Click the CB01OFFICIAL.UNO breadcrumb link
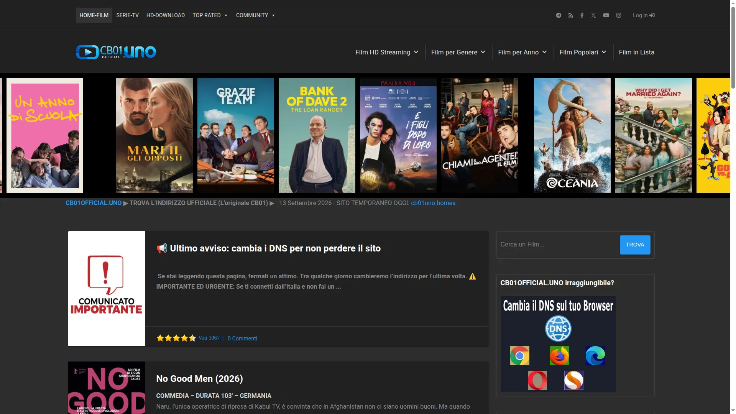 (x=94, y=203)
